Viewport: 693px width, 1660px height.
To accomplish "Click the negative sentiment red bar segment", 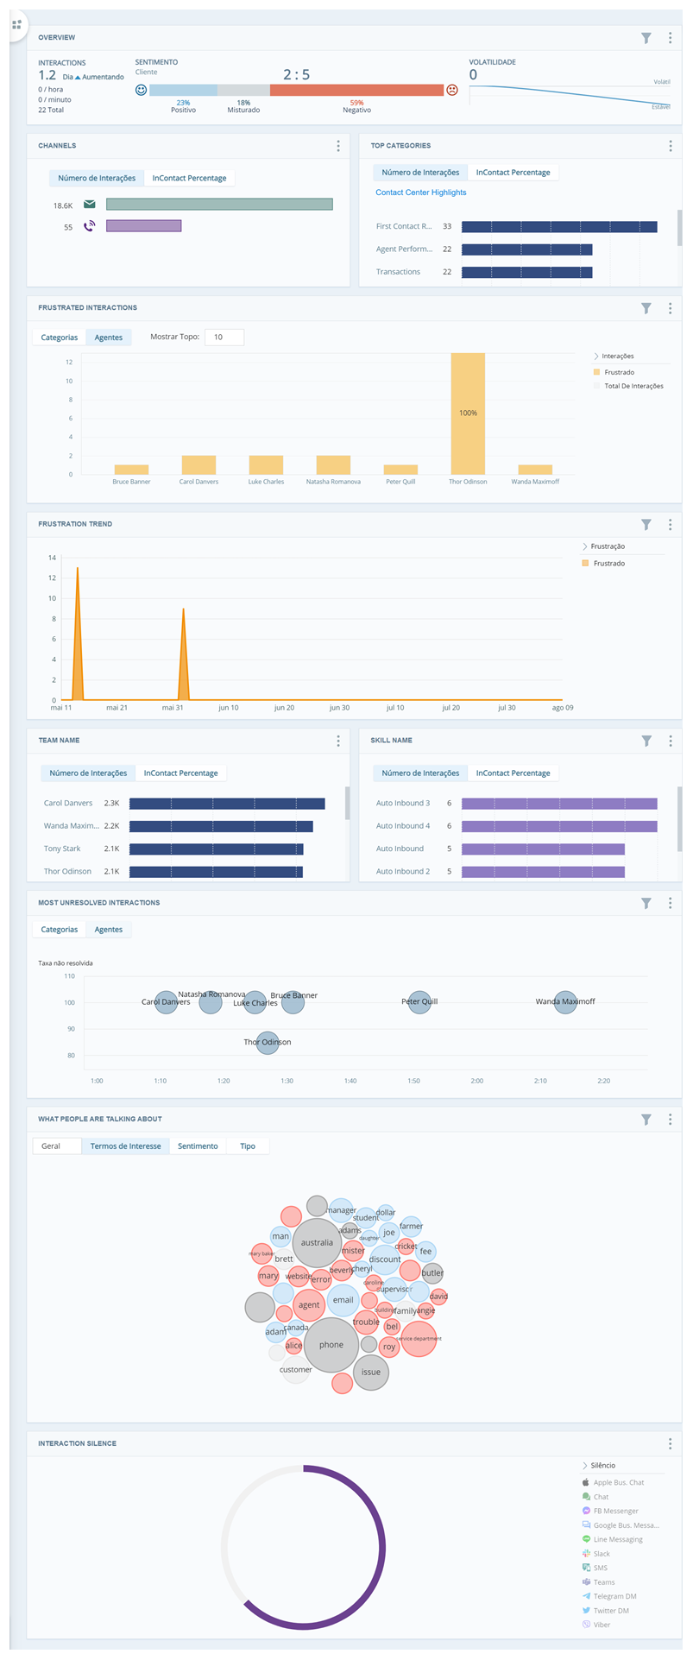I will pyautogui.click(x=356, y=90).
